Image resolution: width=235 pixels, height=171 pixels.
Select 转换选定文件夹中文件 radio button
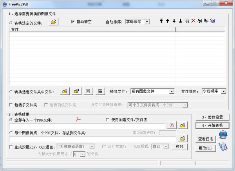(x=11, y=92)
